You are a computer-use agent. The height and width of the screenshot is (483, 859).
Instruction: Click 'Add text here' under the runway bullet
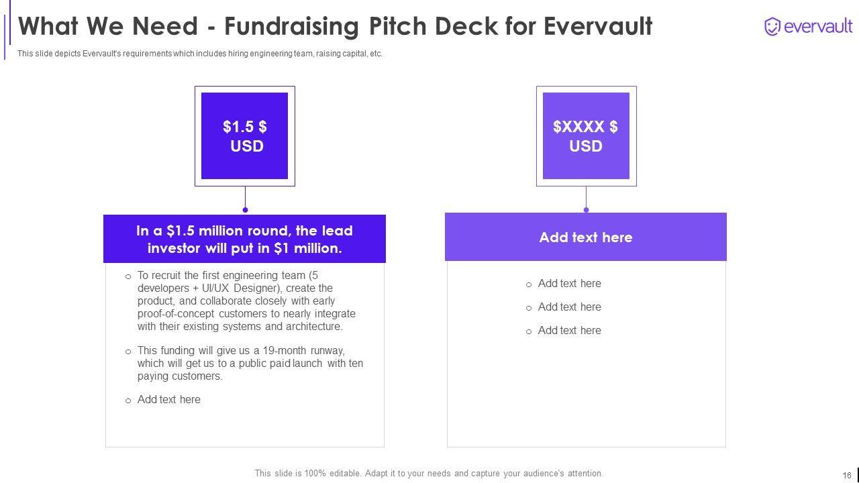[168, 399]
